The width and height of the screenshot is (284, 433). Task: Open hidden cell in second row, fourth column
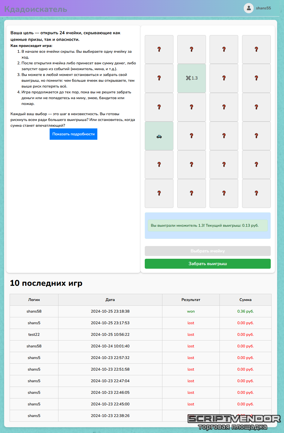256,78
